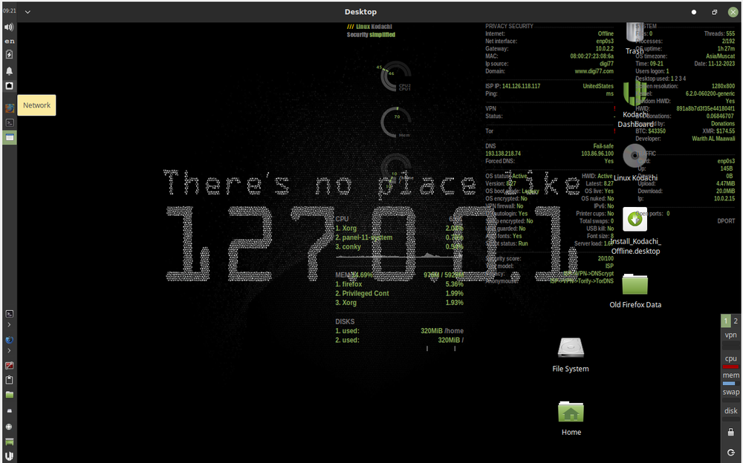The height and width of the screenshot is (463, 743).
Task: Open the lower terminal launcher in left panel
Action: coord(9,314)
